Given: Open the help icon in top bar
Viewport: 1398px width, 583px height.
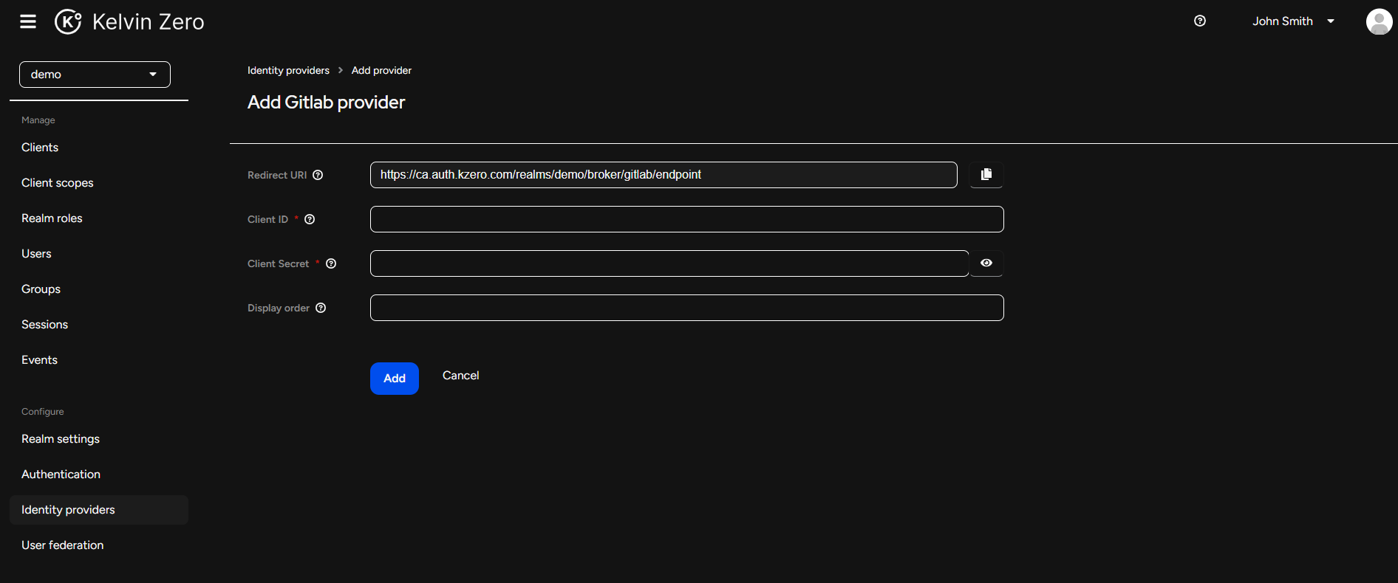Looking at the screenshot, I should click(x=1200, y=21).
